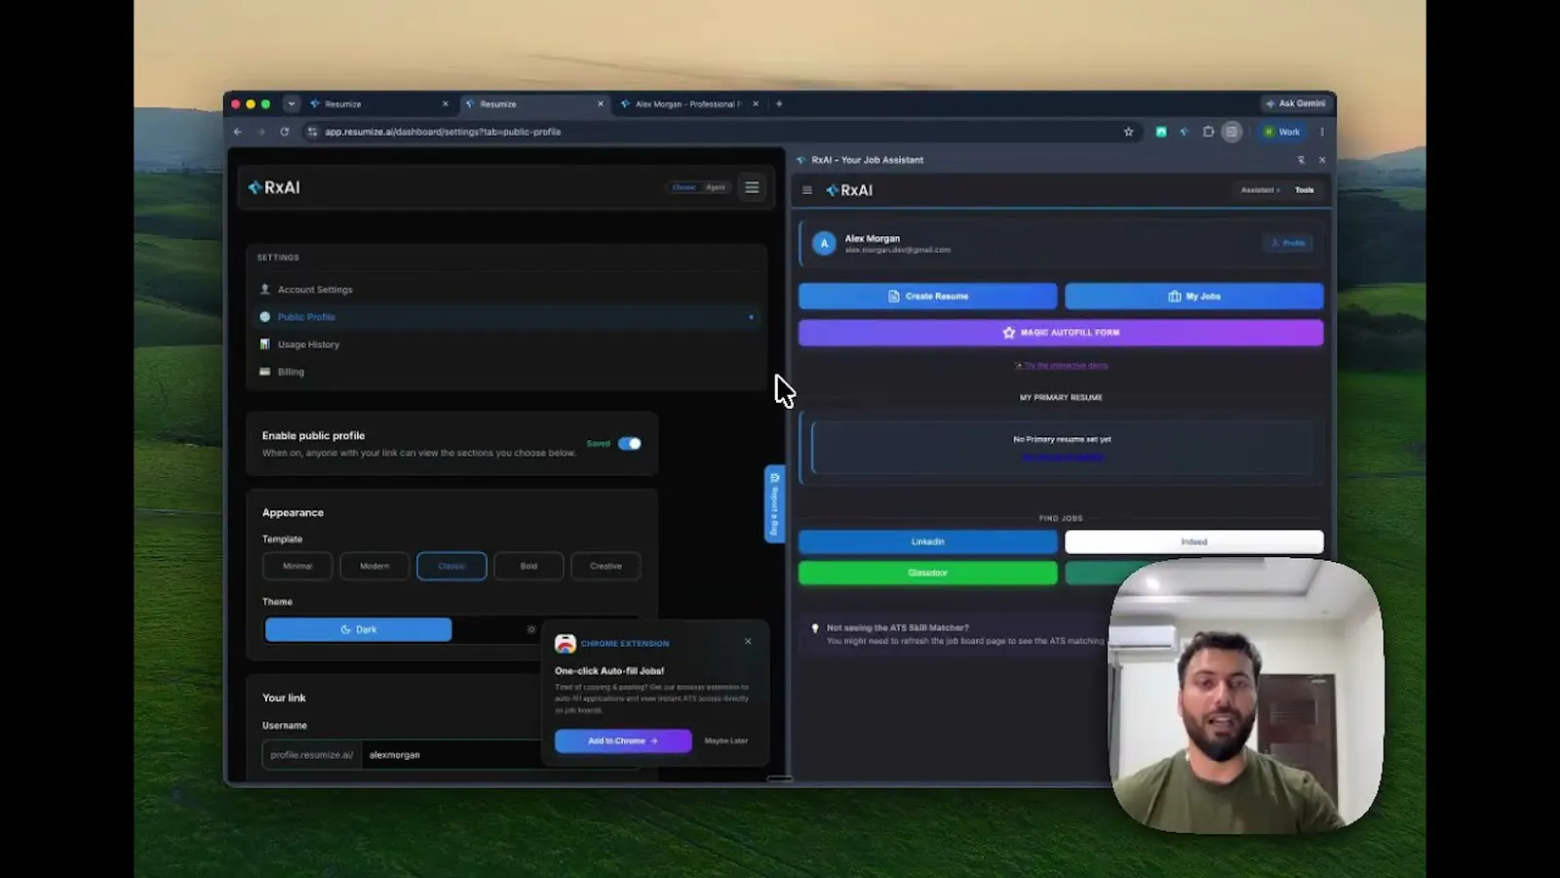Viewport: 1560px width, 878px height.
Task: Pin the RxAI side panel
Action: [x=1301, y=160]
